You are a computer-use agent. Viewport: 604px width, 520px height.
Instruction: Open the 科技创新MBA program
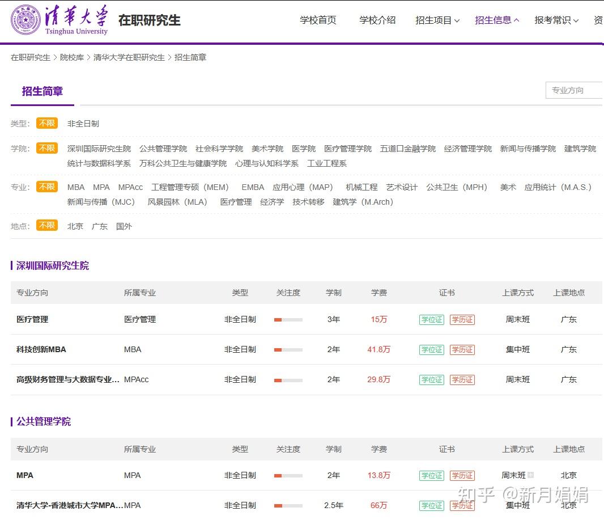coord(41,350)
